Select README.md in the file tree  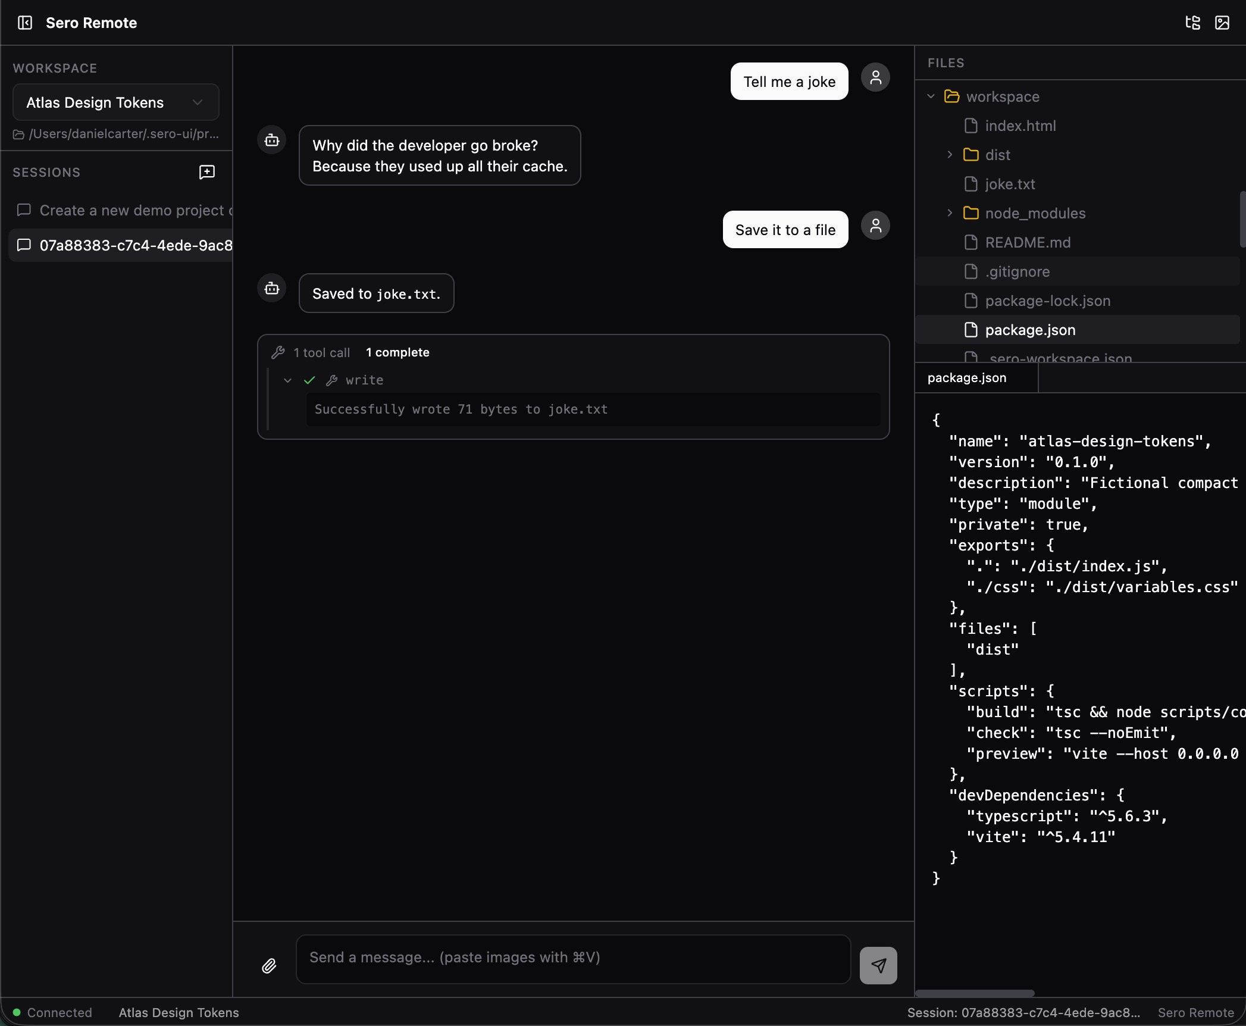coord(1028,242)
